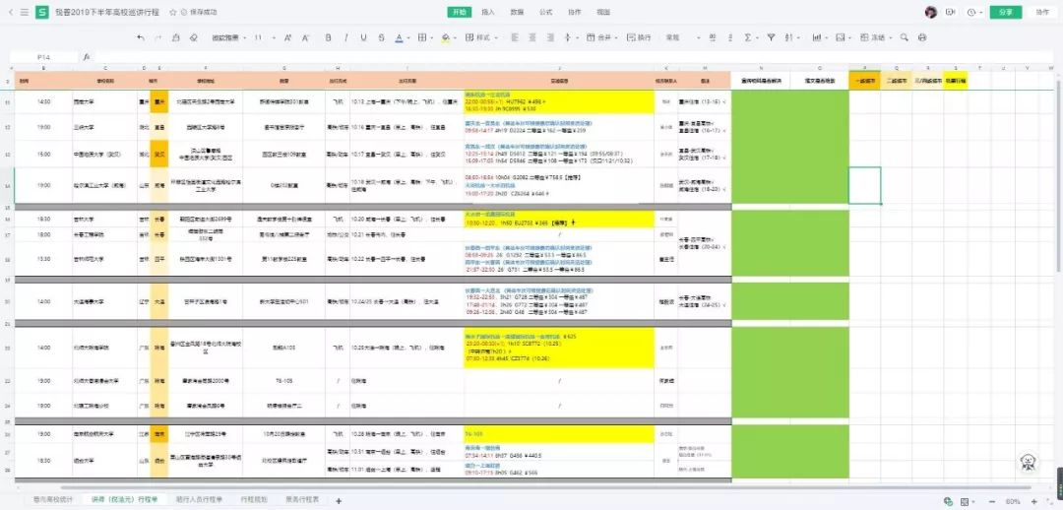Viewport: 1063px width, 510px height.
Task: Open the filter funnel tool
Action: 771,38
